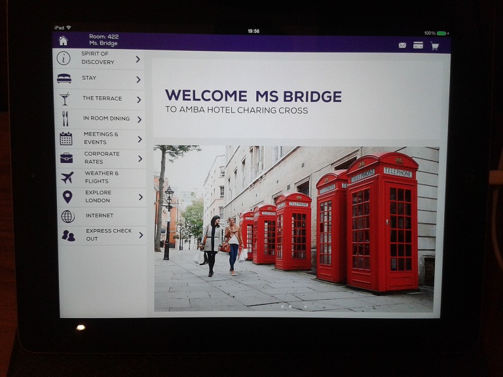The height and width of the screenshot is (377, 503).
Task: Tap the globe icon for Internet
Action: [68, 217]
